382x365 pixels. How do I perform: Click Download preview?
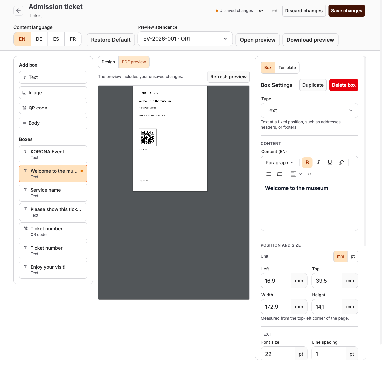coord(310,40)
